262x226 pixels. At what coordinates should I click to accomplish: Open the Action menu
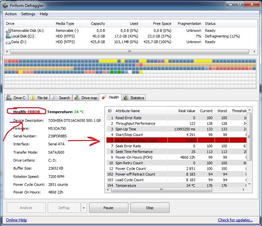click(11, 14)
